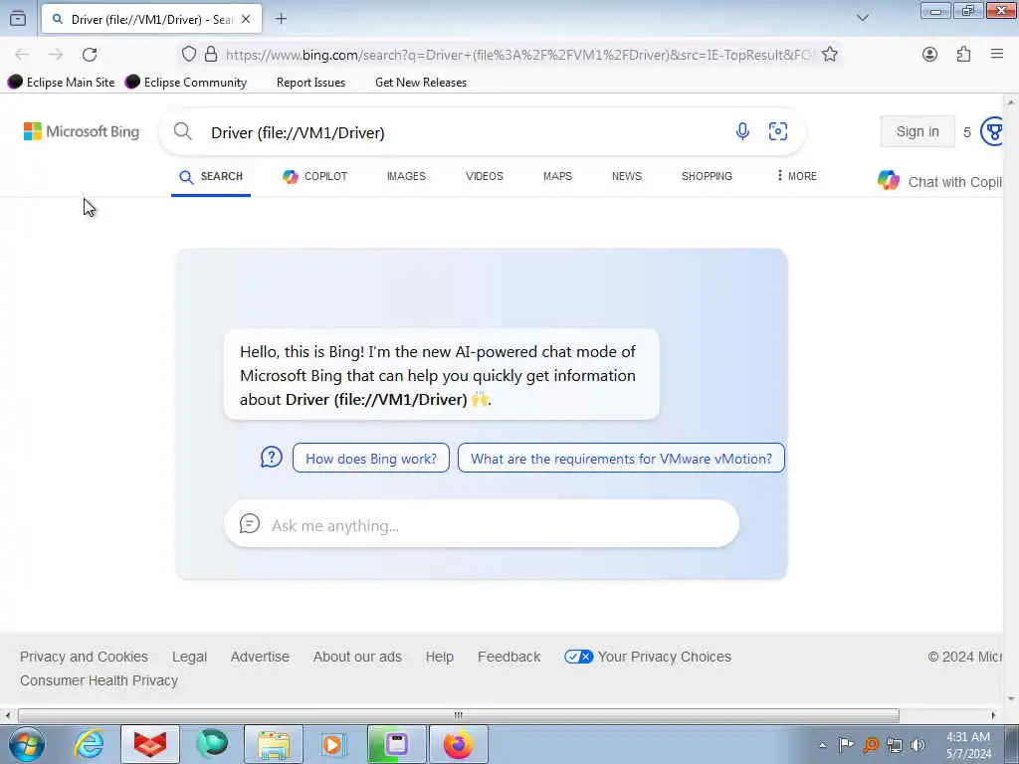Click the chat help question bubble icon
Image resolution: width=1019 pixels, height=764 pixels.
271,458
